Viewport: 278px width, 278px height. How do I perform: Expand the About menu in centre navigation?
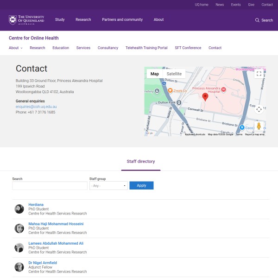16,48
